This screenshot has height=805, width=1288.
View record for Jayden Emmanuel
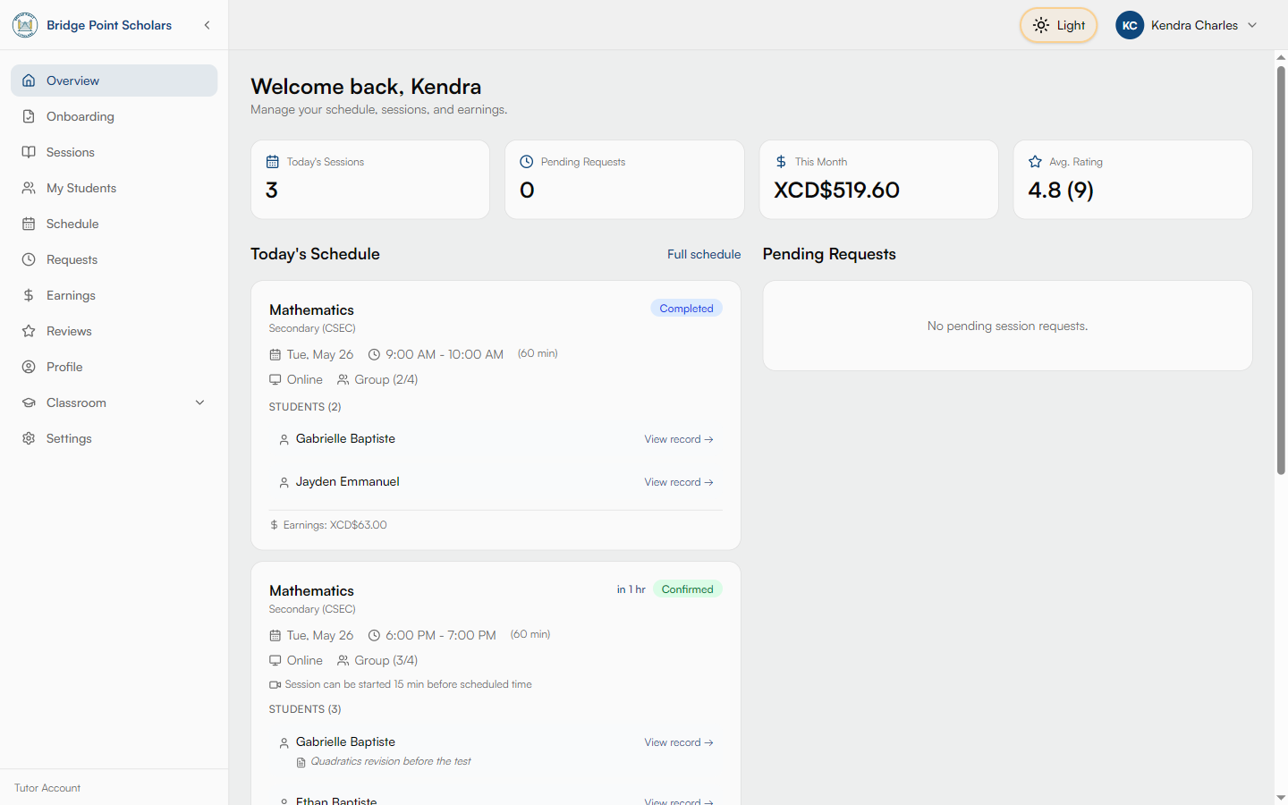coord(679,482)
